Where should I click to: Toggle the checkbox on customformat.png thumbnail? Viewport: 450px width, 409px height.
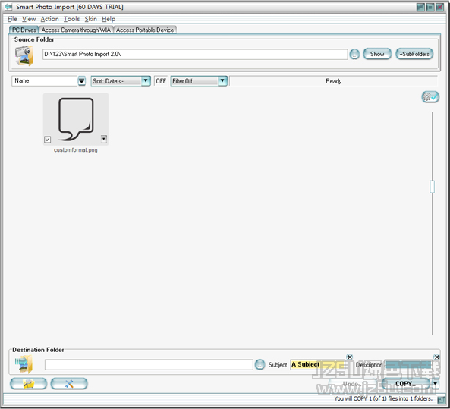[48, 140]
